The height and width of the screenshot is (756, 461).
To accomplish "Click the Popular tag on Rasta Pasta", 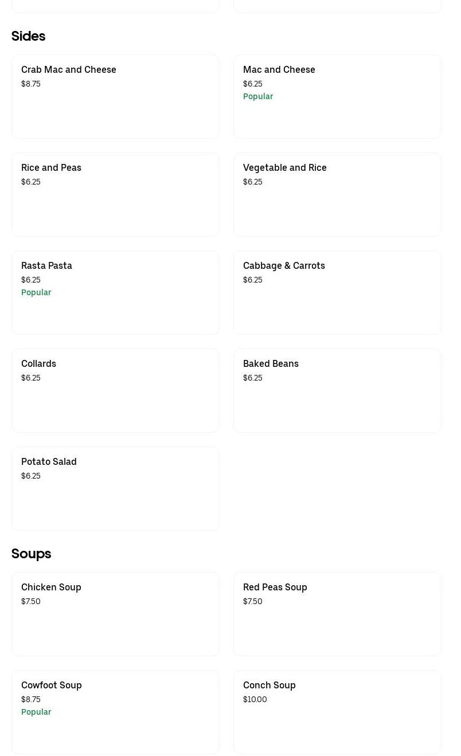I will coord(36,292).
